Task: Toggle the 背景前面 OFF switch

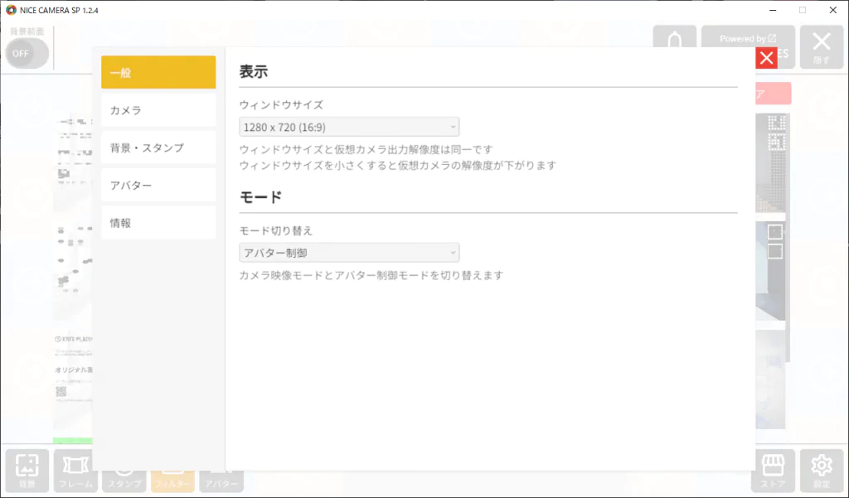Action: click(x=27, y=53)
